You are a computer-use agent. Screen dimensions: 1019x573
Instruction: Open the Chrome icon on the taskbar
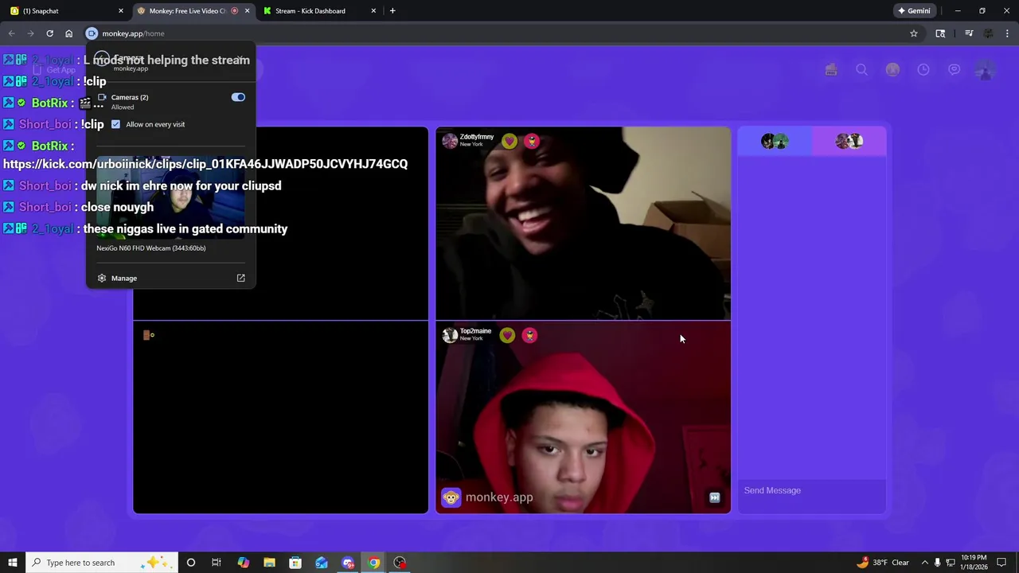click(x=373, y=563)
